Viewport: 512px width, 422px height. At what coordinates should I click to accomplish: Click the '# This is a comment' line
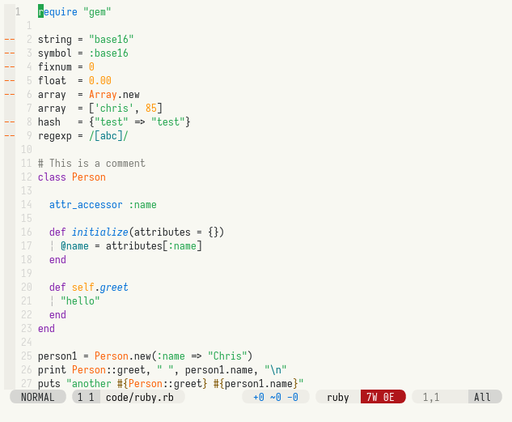91,164
